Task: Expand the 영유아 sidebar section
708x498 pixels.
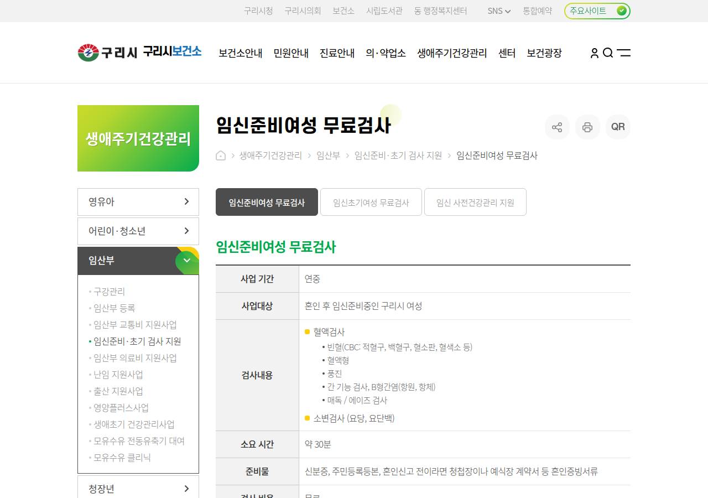Action: point(138,202)
